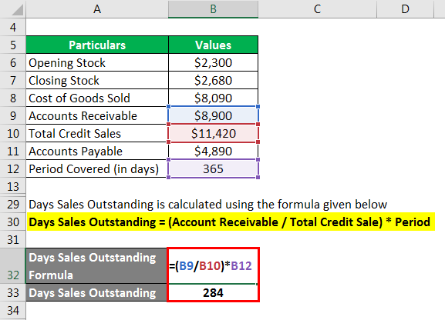Select row 4 header
445x320 pixels.
pos(13,28)
